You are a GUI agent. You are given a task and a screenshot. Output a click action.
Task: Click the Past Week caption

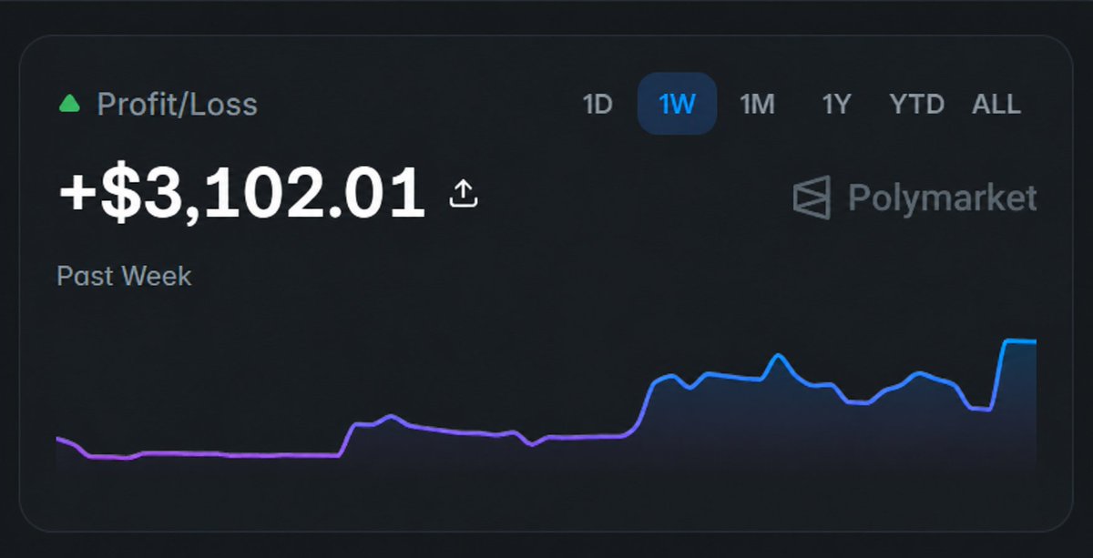pos(124,276)
